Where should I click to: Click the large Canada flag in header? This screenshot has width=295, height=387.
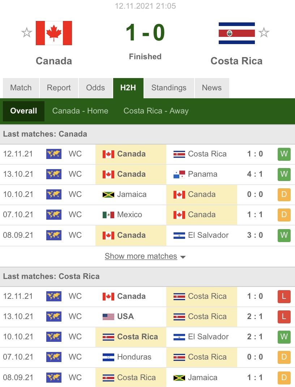pyautogui.click(x=54, y=33)
